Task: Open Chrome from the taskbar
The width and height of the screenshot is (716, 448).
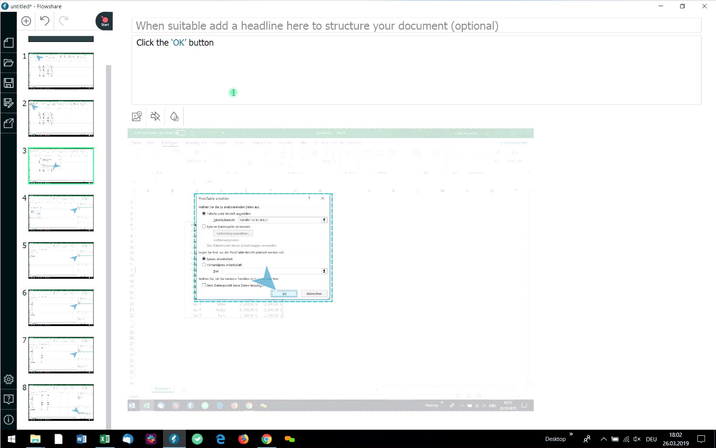Action: tap(267, 439)
